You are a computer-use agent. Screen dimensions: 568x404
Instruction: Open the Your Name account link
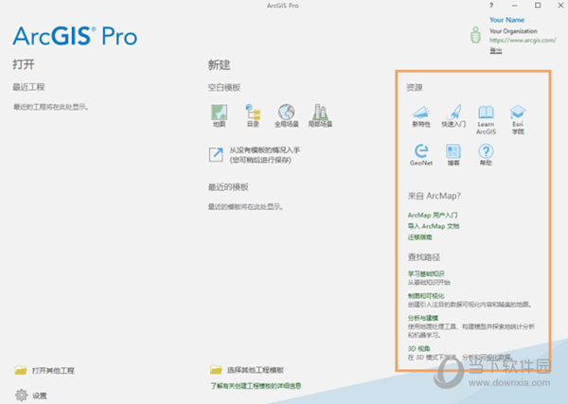(506, 20)
